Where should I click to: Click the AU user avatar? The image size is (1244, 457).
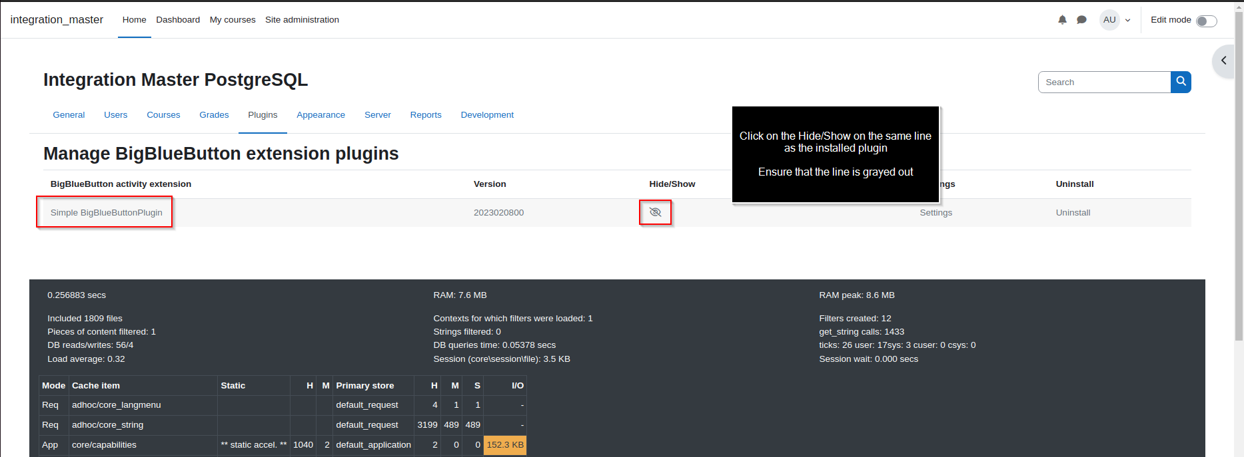[x=1109, y=20]
